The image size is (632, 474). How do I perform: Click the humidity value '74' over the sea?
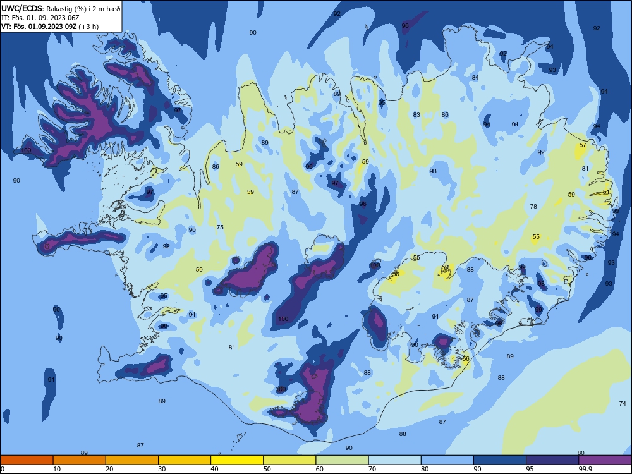click(623, 403)
